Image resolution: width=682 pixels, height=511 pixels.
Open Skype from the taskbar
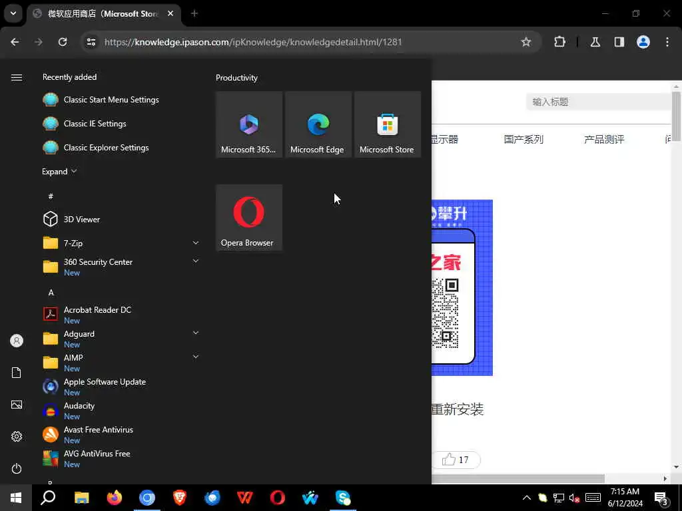pyautogui.click(x=343, y=498)
